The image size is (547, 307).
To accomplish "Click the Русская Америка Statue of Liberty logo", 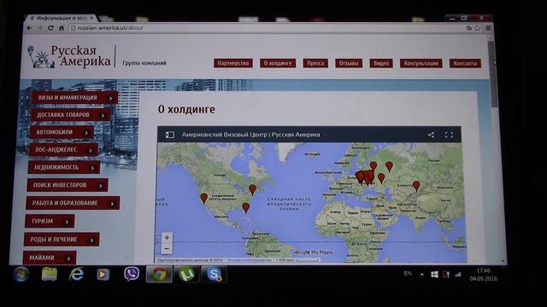I will click(x=69, y=56).
